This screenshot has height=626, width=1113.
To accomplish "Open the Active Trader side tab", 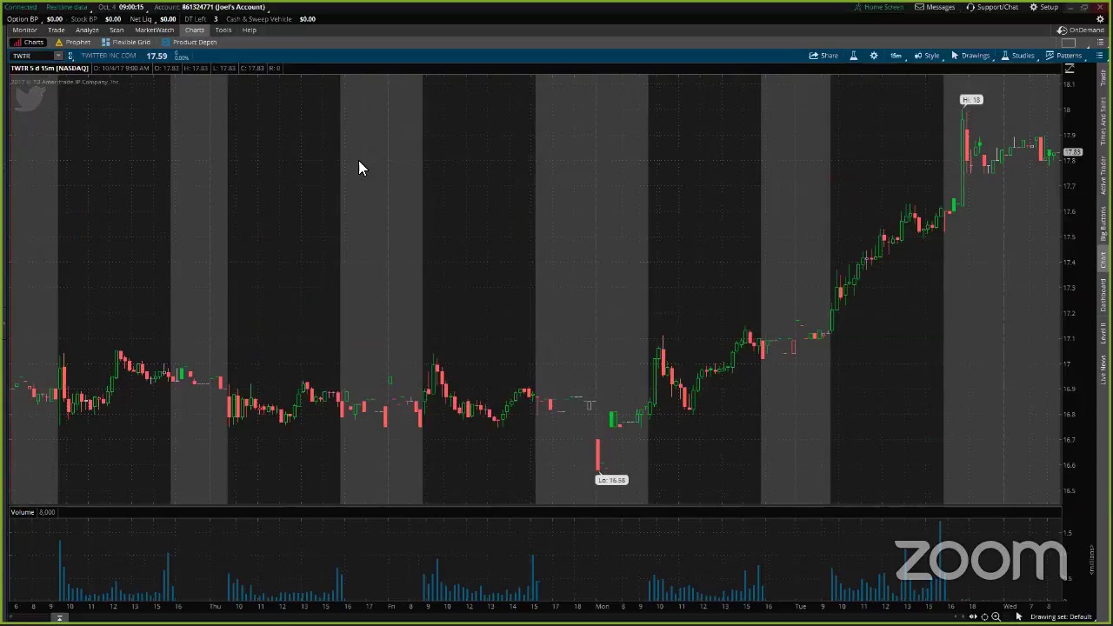I will tap(1103, 175).
